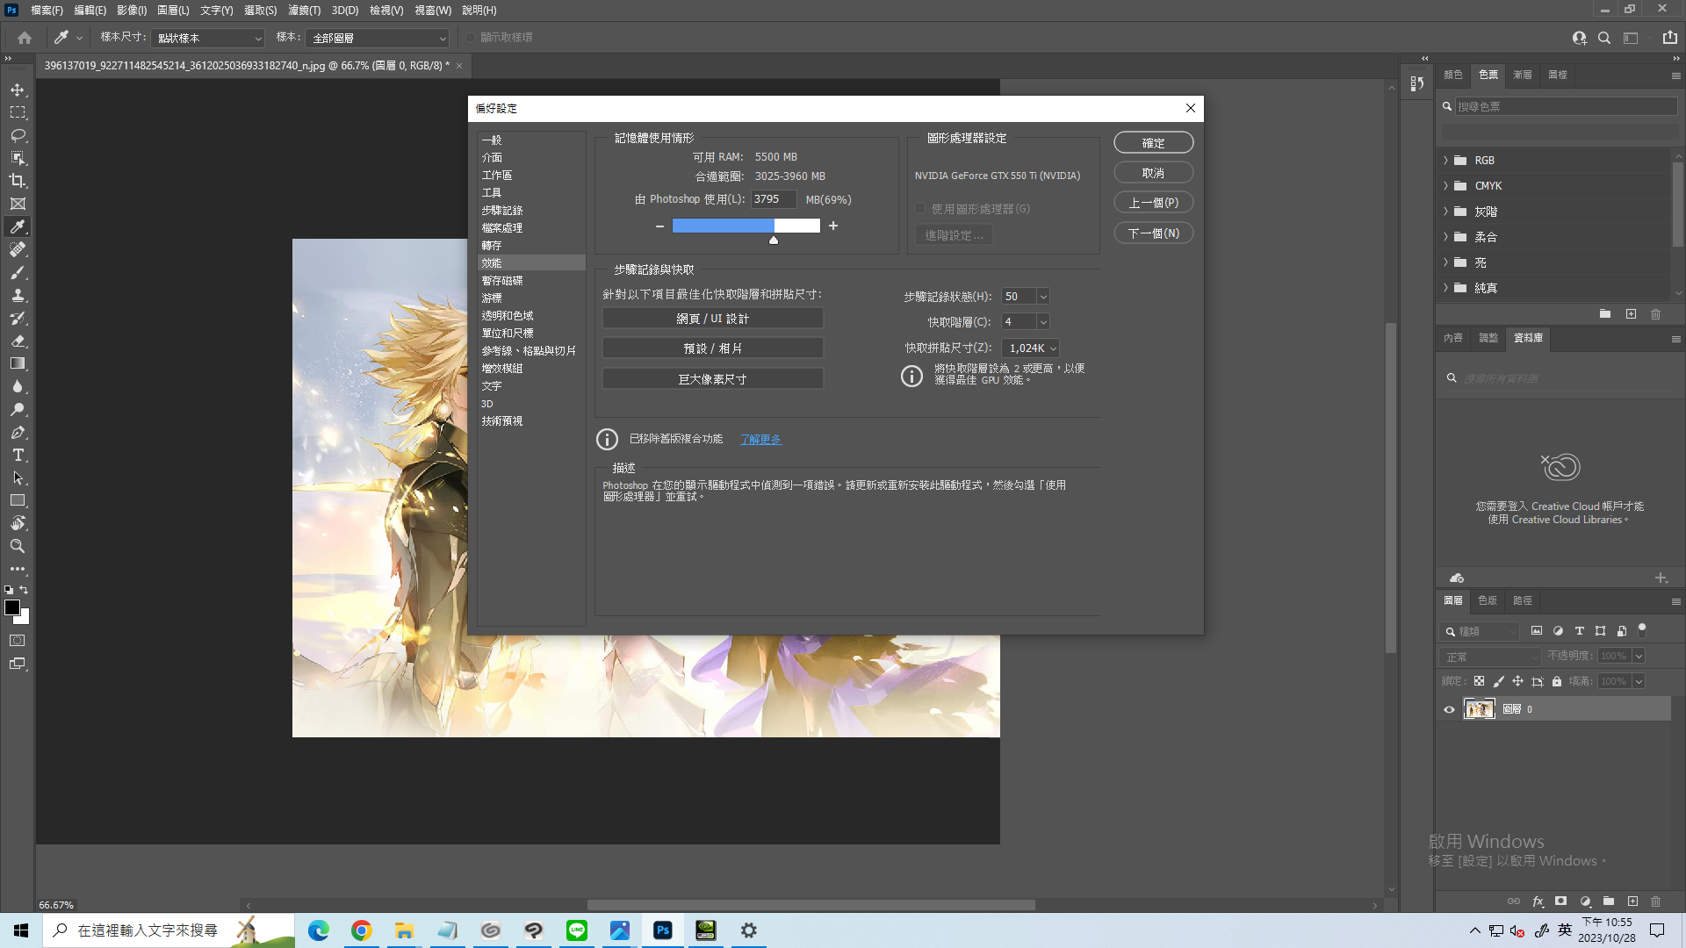
Task: Click plus to increase memory usage
Action: click(x=833, y=226)
